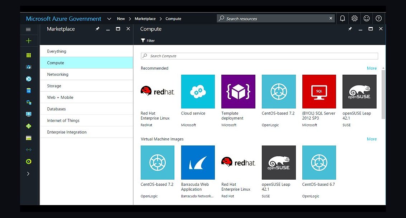Open All resources grid icon in sidebar
Image resolution: width=406 pixels, height=218 pixels.
pyautogui.click(x=29, y=55)
